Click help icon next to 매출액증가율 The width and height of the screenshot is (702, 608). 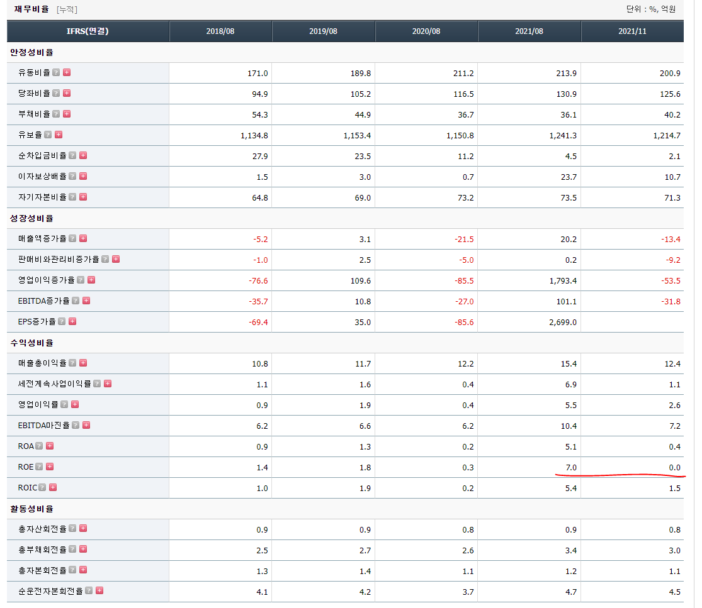point(72,239)
